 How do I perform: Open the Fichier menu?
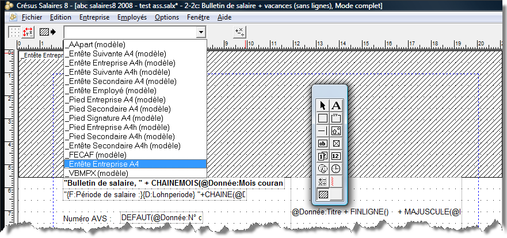click(32, 17)
